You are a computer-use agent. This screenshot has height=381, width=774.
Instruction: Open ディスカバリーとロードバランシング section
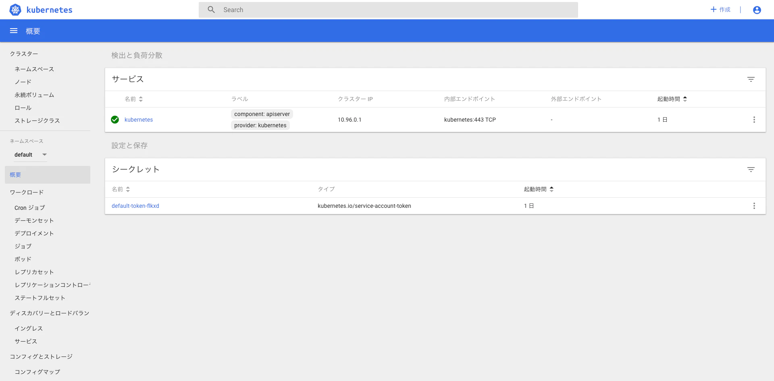pyautogui.click(x=50, y=313)
